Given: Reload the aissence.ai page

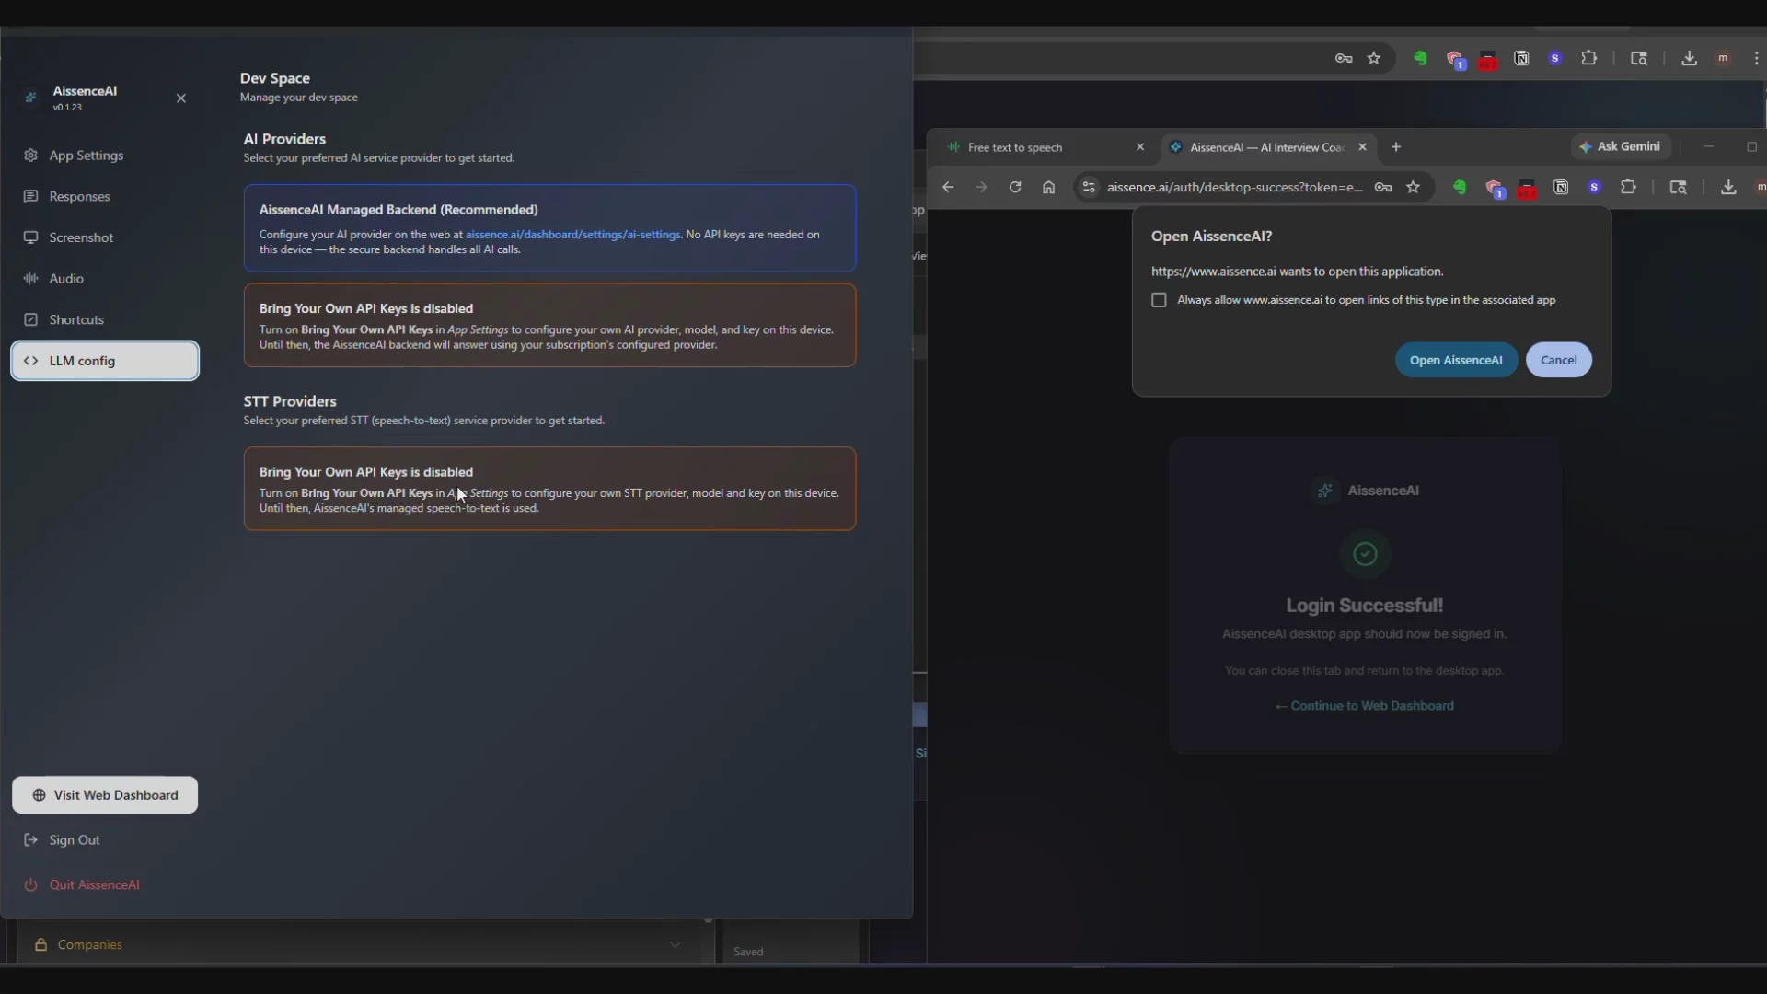Looking at the screenshot, I should tap(1015, 188).
